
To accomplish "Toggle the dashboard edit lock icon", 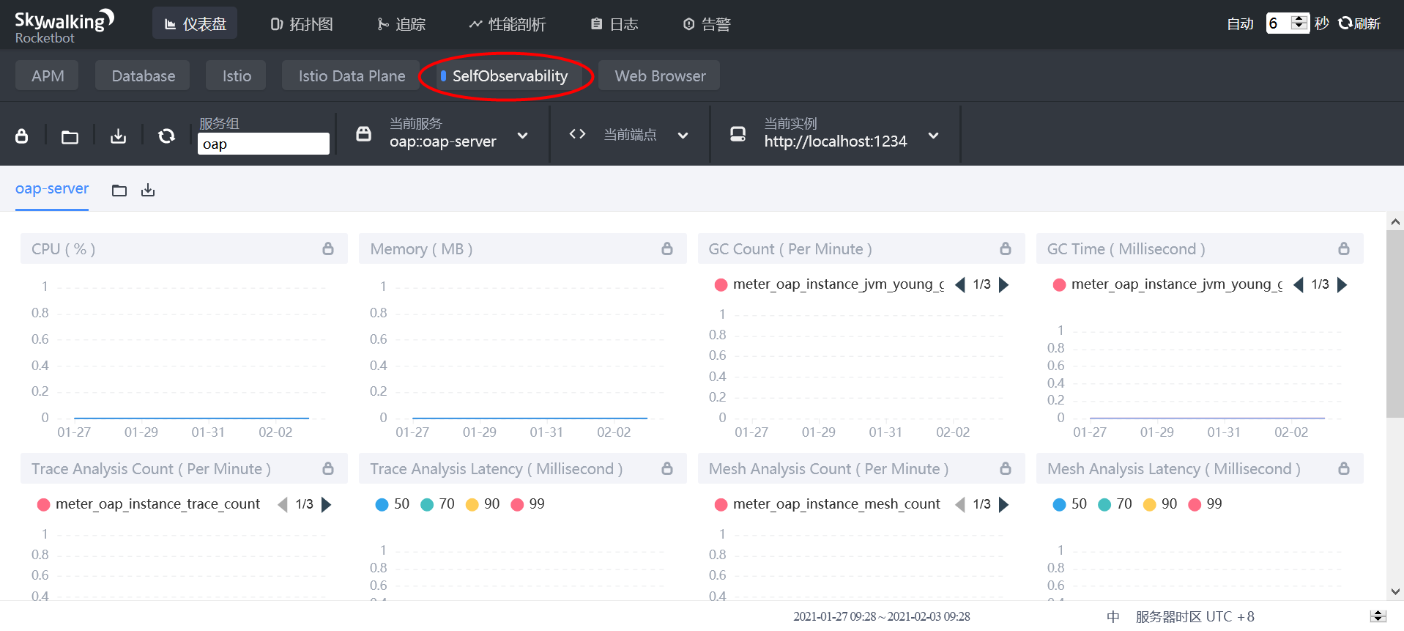I will coord(22,136).
